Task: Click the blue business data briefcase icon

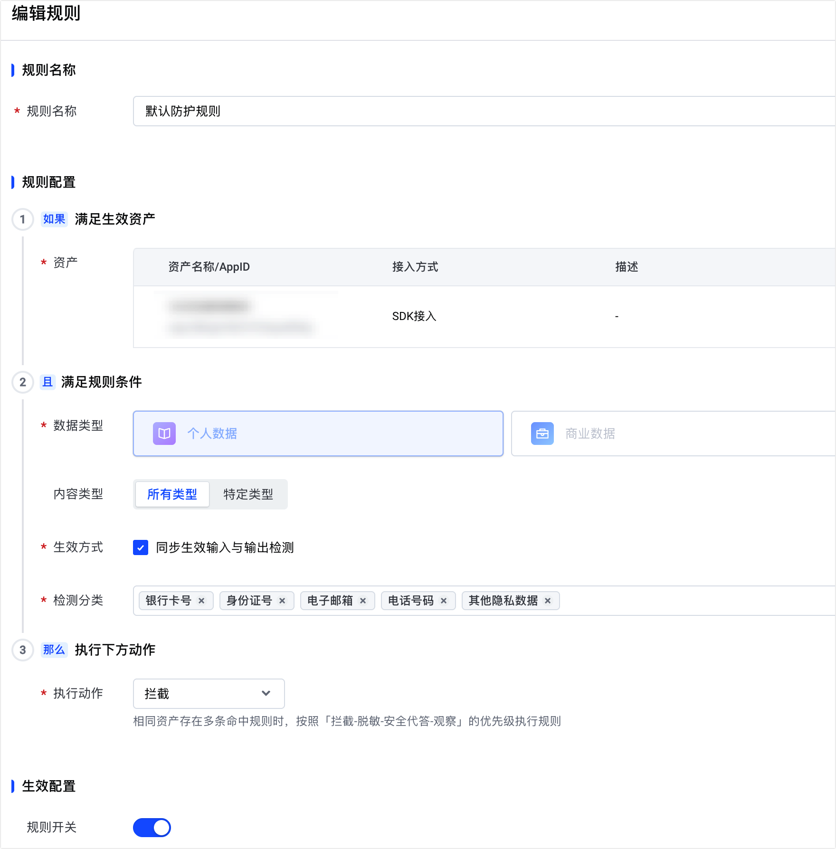Action: [542, 434]
